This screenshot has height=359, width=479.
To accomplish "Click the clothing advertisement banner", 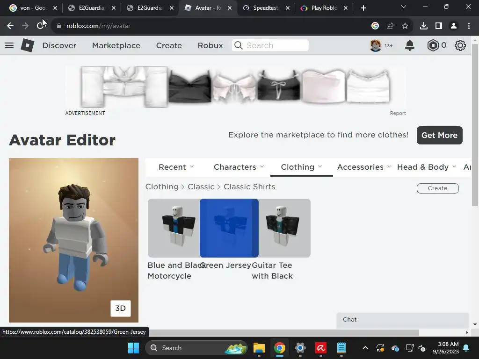I will 236,86.
